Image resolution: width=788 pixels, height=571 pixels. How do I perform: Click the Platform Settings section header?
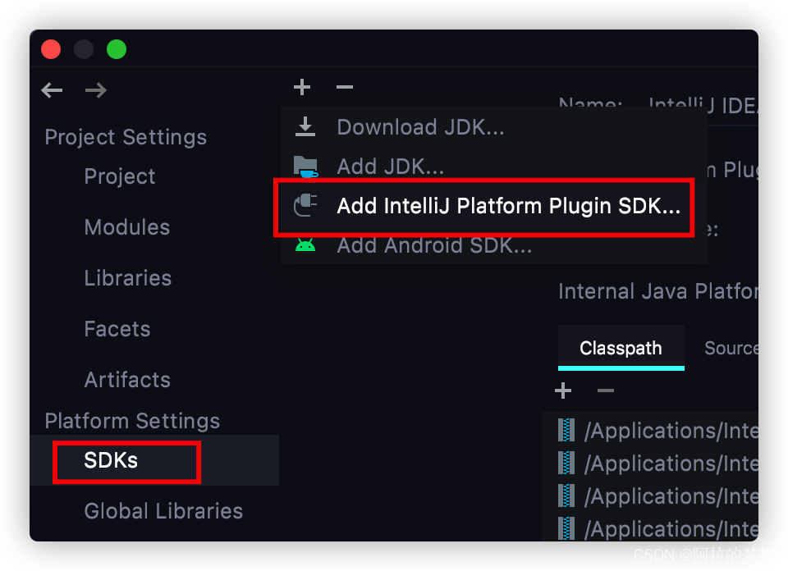132,421
